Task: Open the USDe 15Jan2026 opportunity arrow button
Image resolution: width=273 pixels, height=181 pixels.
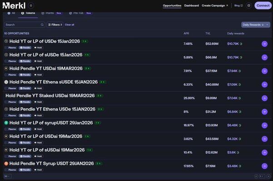Action: point(264,44)
